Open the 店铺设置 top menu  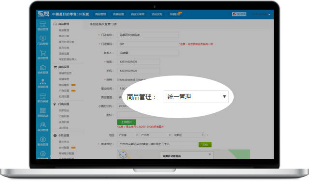point(118,14)
